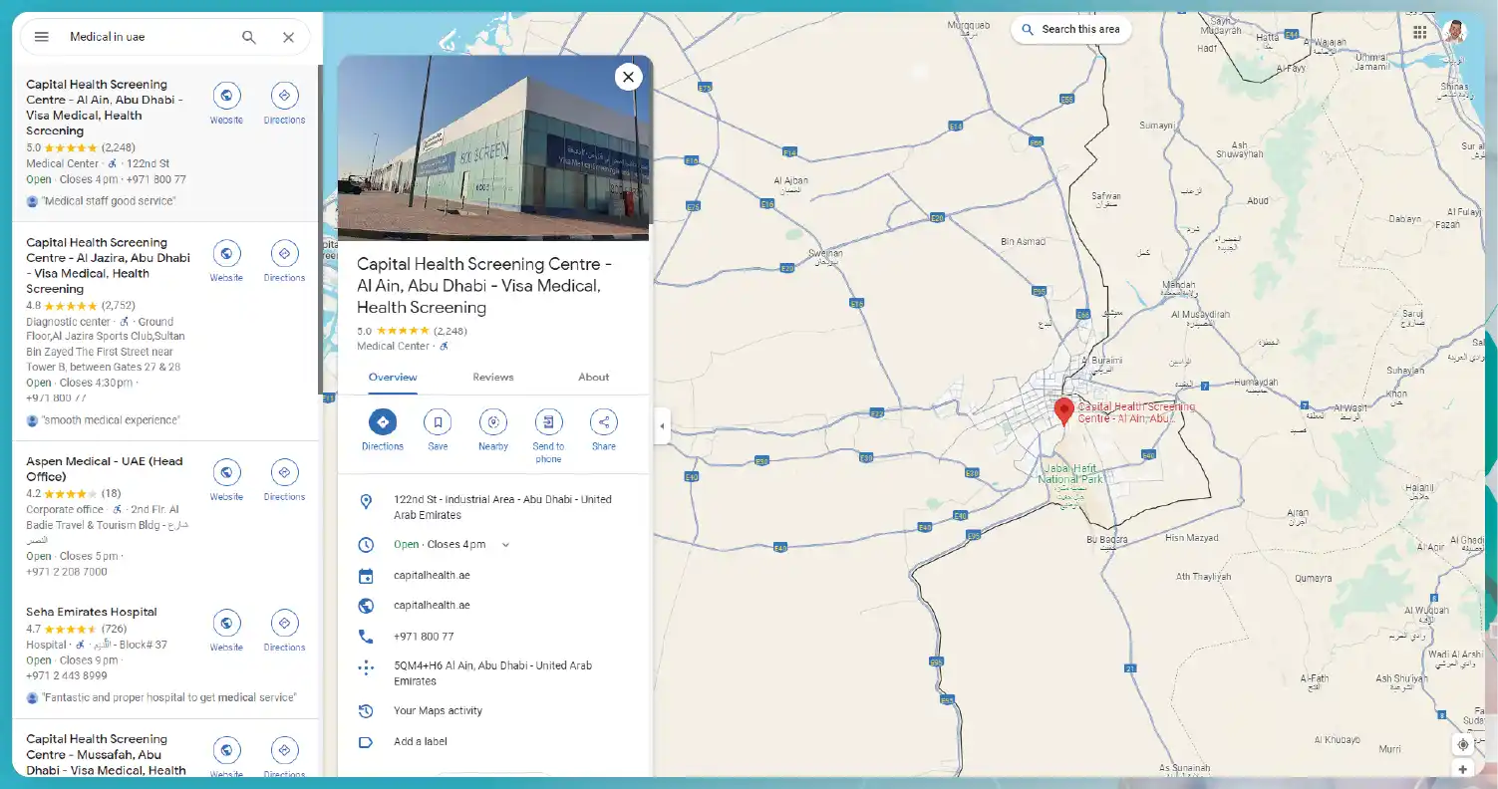The image size is (1498, 789).
Task: Select Aspen Medical - UAE (Head Office) result
Action: 104,469
